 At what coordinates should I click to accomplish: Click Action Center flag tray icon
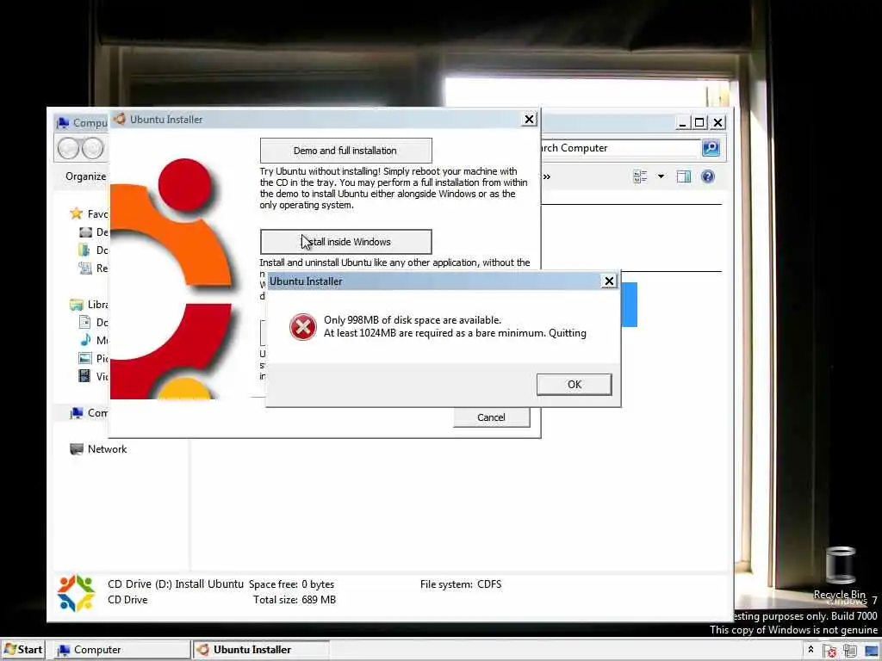pos(829,651)
